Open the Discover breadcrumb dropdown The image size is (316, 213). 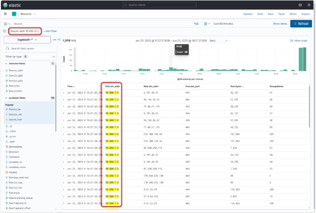click(x=28, y=14)
